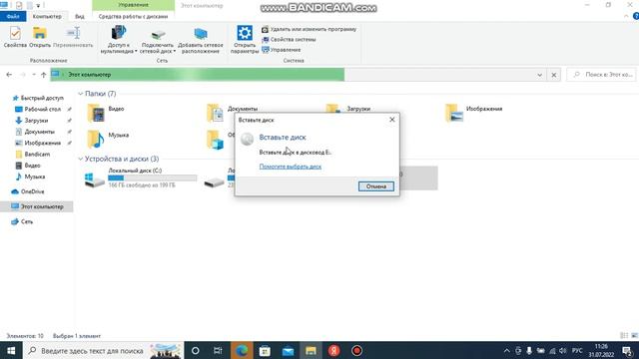Open Yandex browser from the taskbar
The width and height of the screenshot is (639, 359).
(x=333, y=350)
